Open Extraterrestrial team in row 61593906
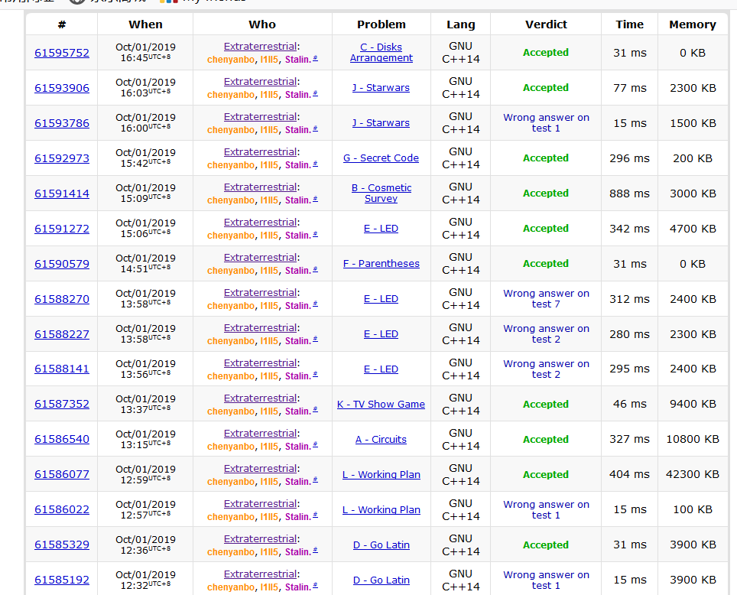737x595 pixels. point(260,82)
